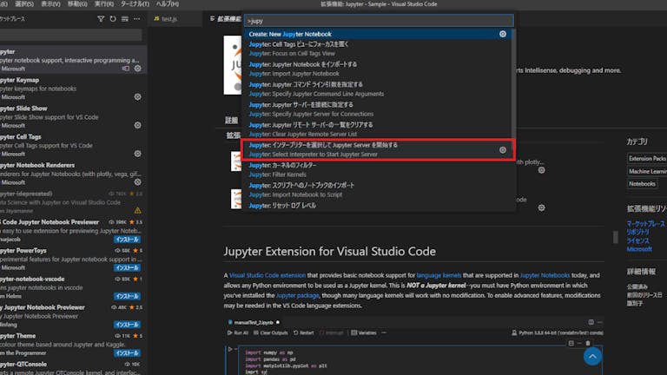Open gear settings for Jupyter Slide Show extension
Viewport: 667px width, 375px height.
click(x=137, y=125)
